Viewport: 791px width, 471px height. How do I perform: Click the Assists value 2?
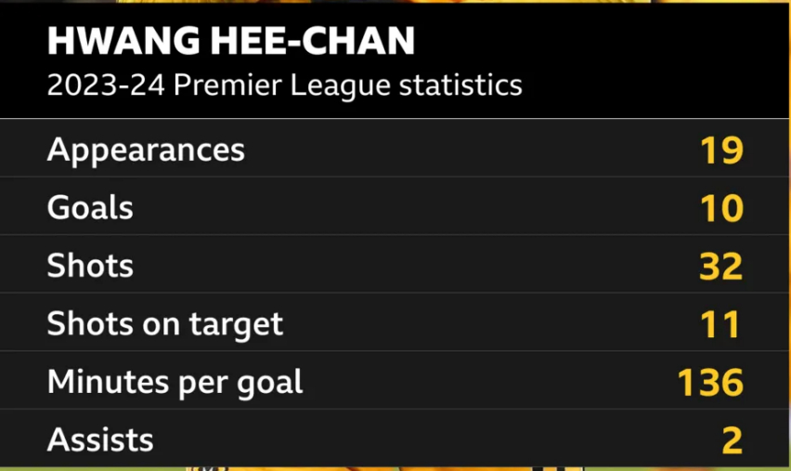pos(733,440)
